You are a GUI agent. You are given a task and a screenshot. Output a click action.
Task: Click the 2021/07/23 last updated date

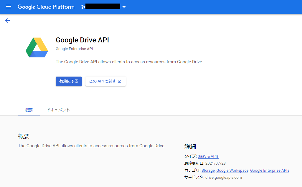pyautogui.click(x=215, y=163)
